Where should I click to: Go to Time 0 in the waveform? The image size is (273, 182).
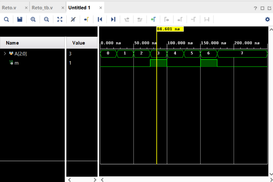[100, 19]
